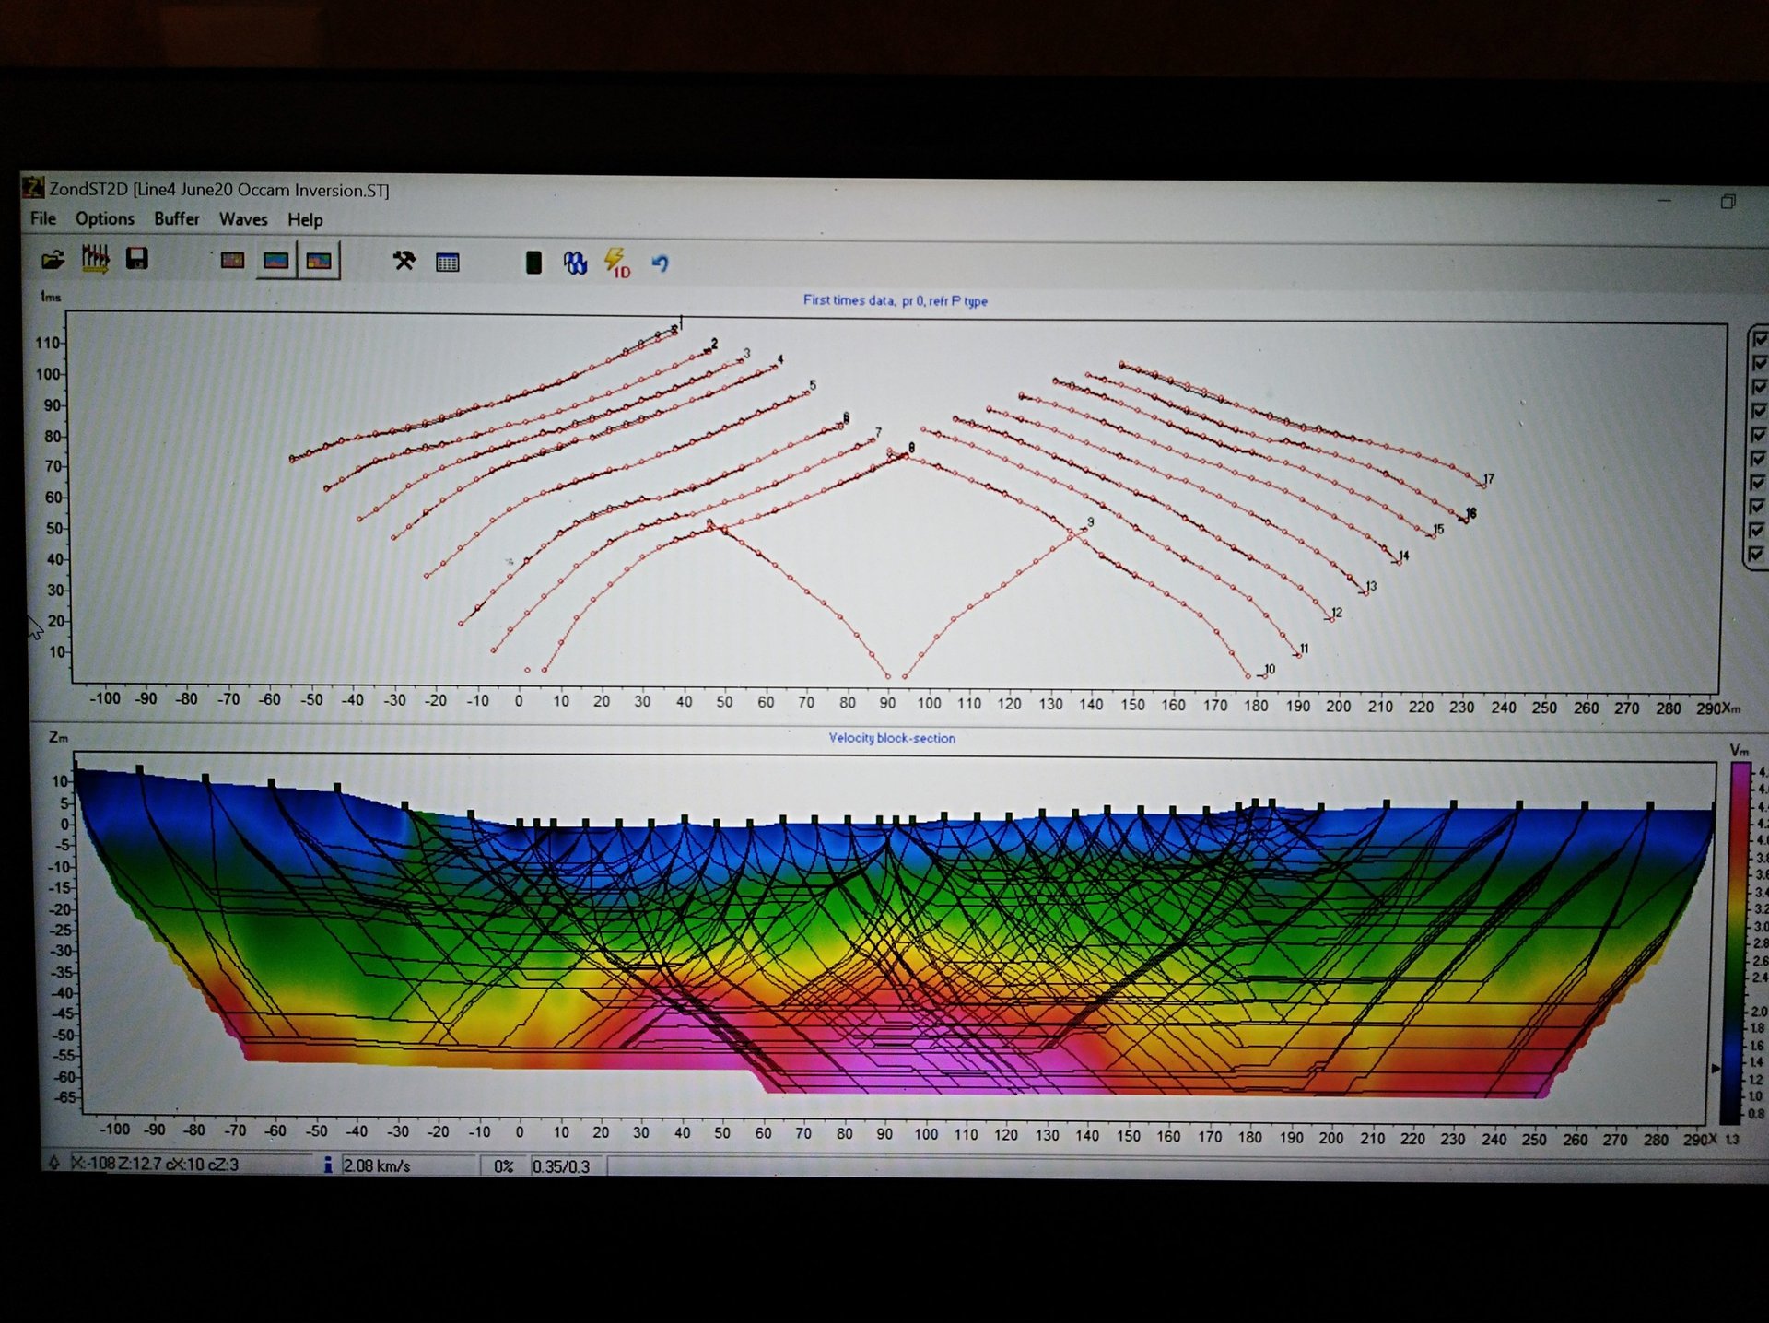
Task: Click the seismic traces picker icon
Action: pos(96,260)
